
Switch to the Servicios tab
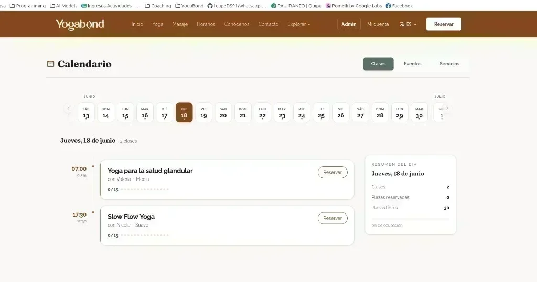click(x=449, y=64)
